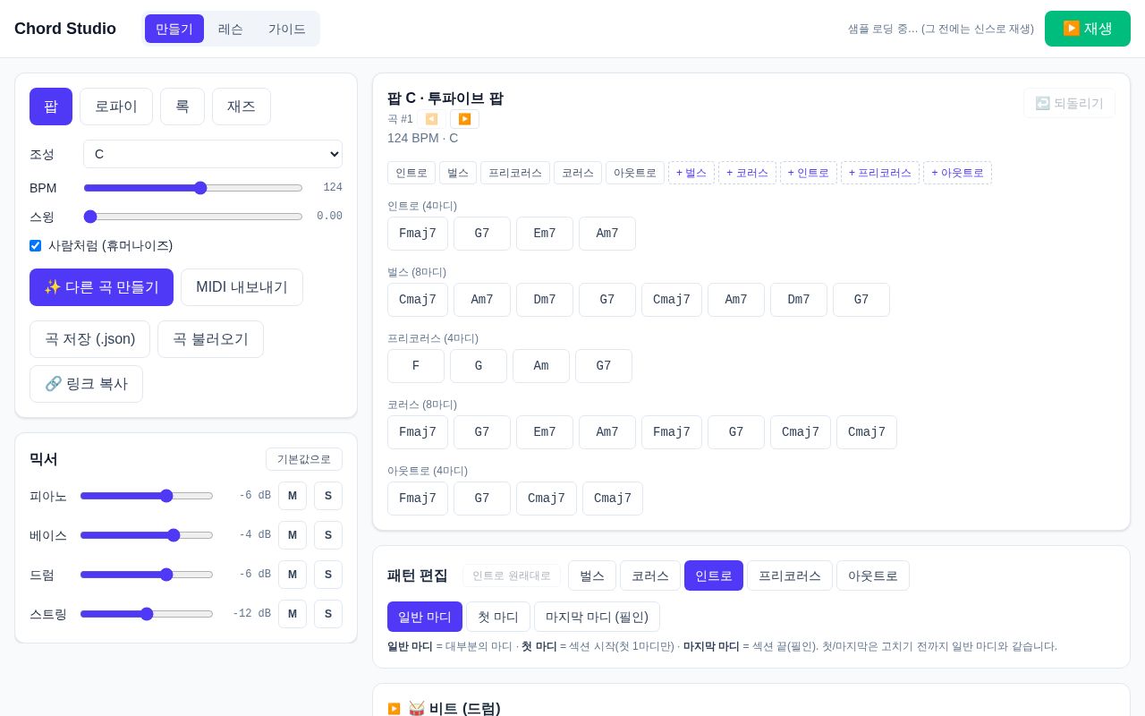Solo the 피아노 track
Image resolution: width=1145 pixels, height=716 pixels.
click(x=328, y=496)
